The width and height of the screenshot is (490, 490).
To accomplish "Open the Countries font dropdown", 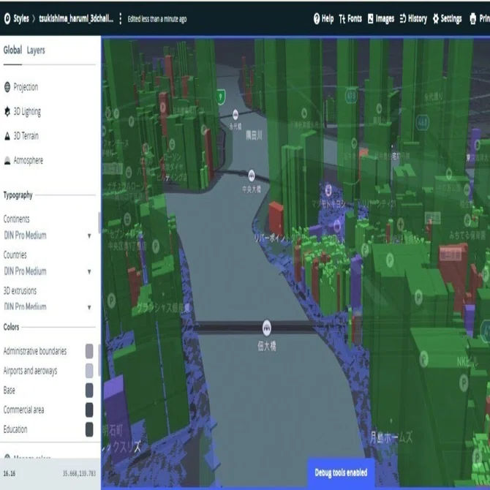I will 48,271.
